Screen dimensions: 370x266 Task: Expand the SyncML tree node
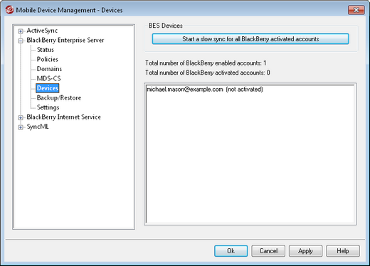coord(21,127)
